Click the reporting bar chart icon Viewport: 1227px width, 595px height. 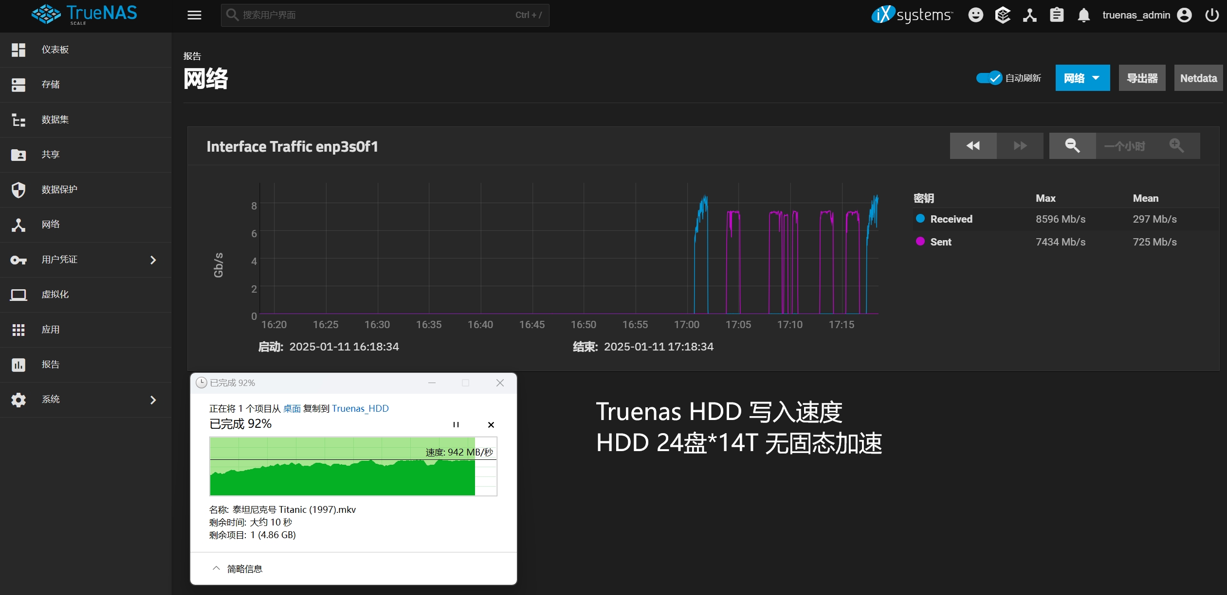pos(18,365)
